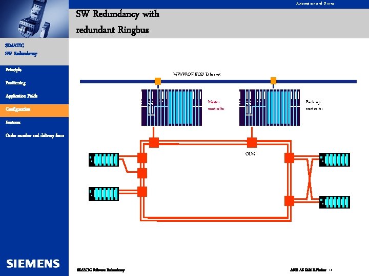
Task: Open the Principle section in sidebar
Action: 14,70
